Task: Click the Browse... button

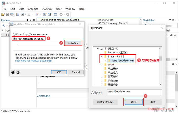Action: pos(73,43)
